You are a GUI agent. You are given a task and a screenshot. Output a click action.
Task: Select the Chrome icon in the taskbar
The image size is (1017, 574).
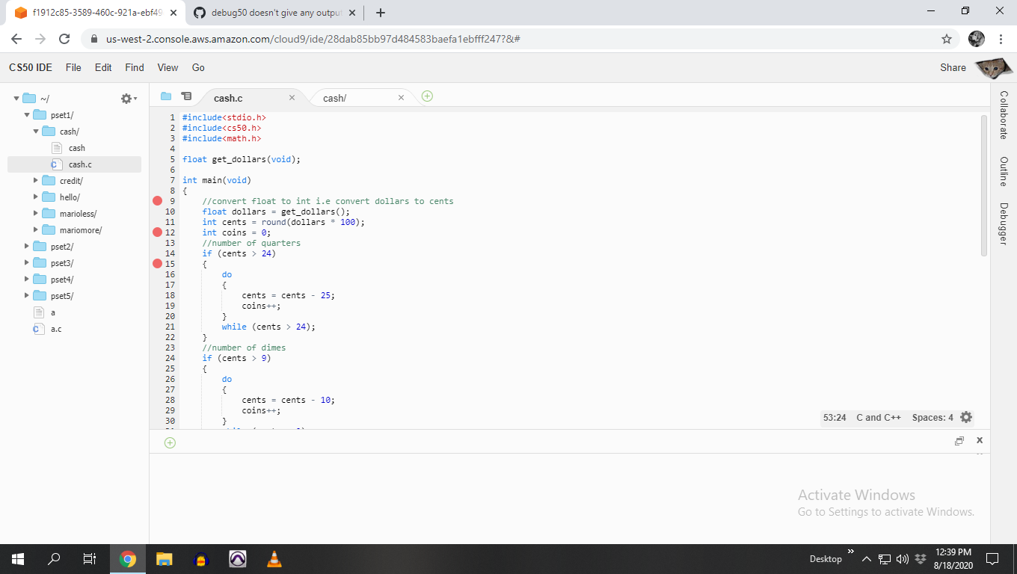pyautogui.click(x=127, y=558)
